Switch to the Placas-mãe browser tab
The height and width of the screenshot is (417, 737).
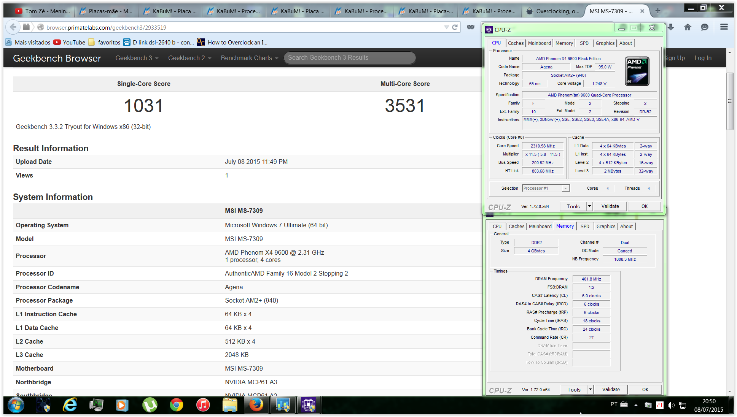pyautogui.click(x=106, y=11)
